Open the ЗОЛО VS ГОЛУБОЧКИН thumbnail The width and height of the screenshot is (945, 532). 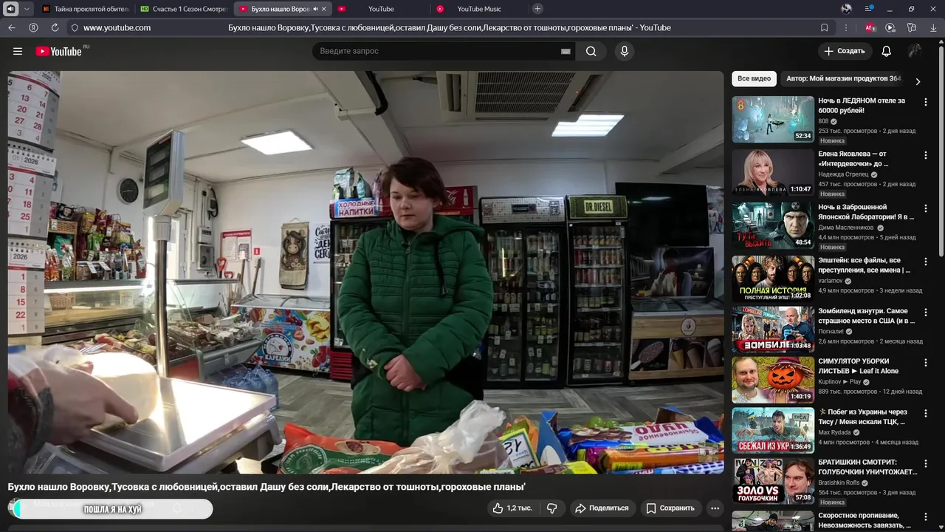[x=773, y=481]
